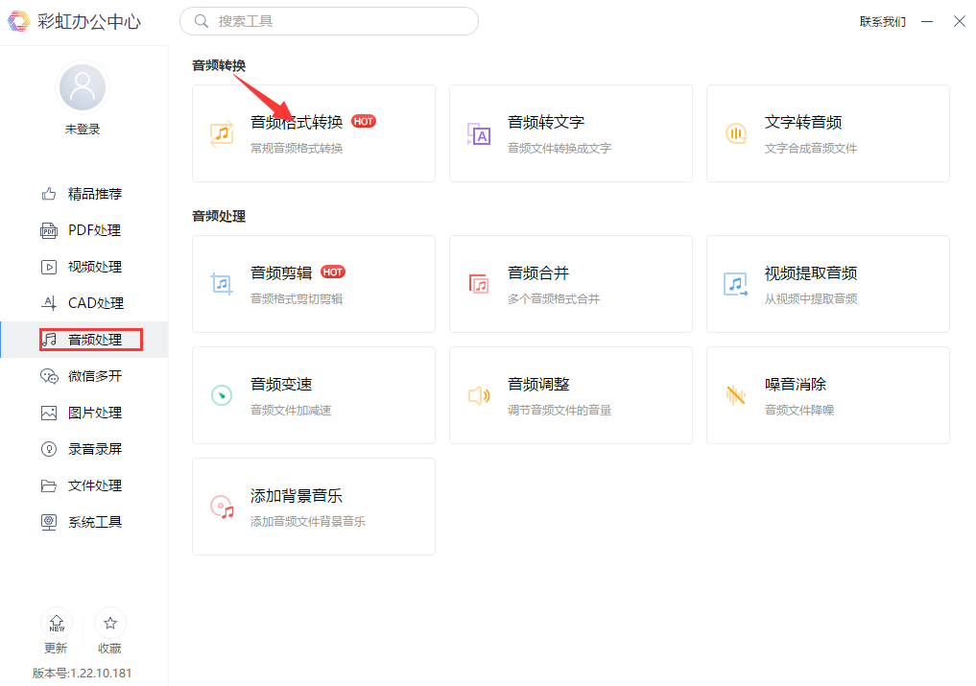Click 未登录 to log in
This screenshot has height=686, width=976.
pos(83,129)
